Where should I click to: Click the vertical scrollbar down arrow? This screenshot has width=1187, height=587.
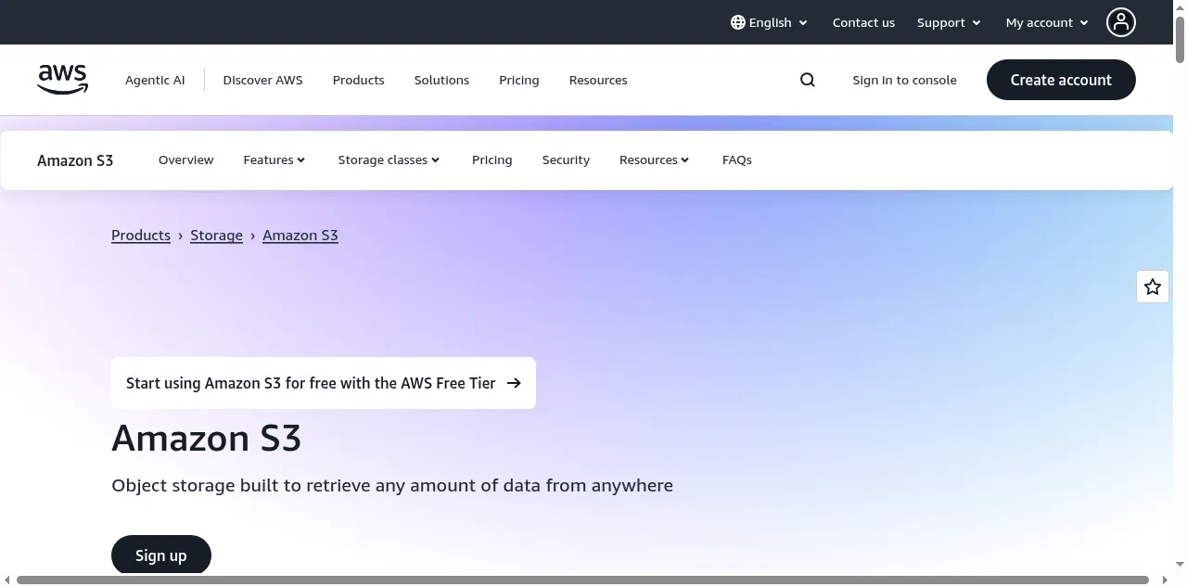1181,565
